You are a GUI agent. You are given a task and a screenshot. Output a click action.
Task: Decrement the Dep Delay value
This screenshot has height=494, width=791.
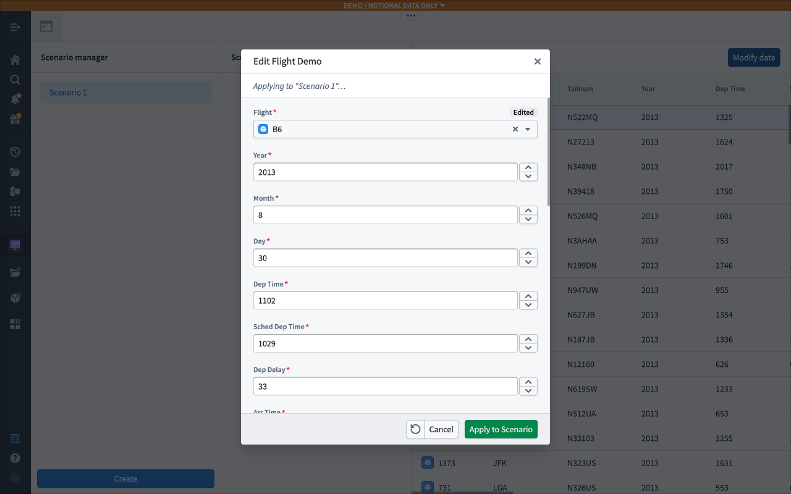[528, 391]
